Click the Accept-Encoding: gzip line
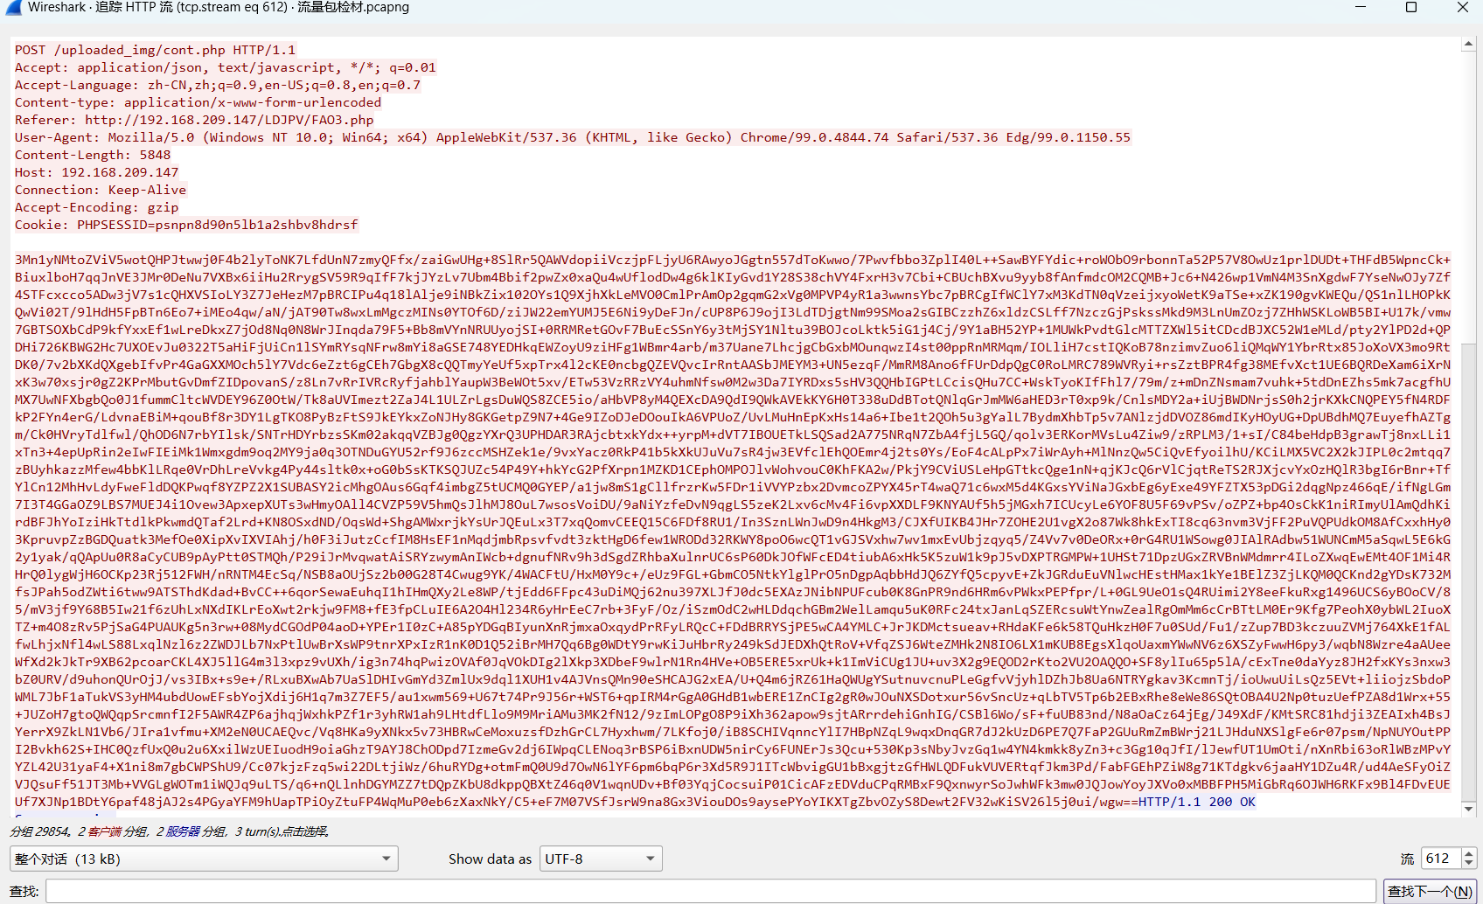Screen dimensions: 1483x904 tap(96, 207)
